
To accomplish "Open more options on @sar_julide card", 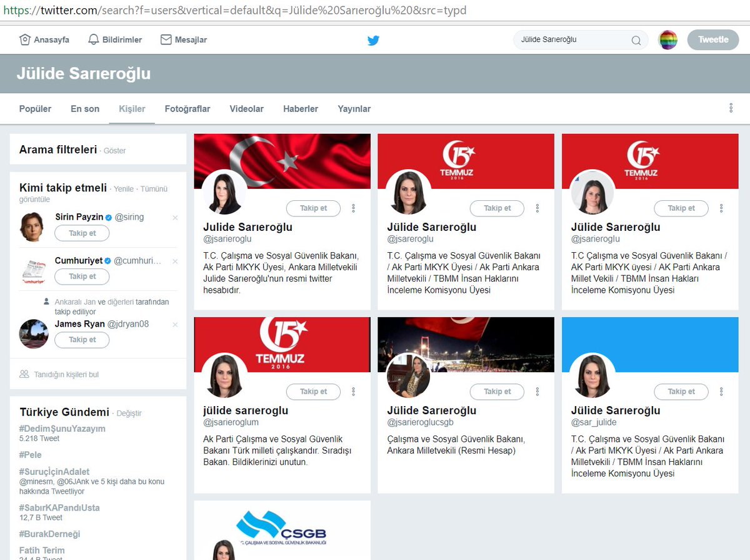I will tap(721, 392).
